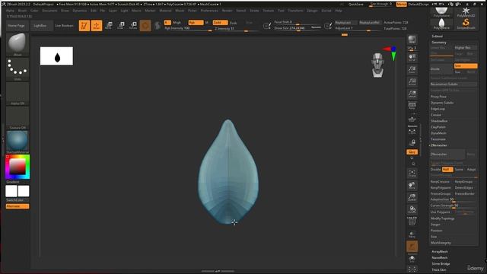487x274 pixels.
Task: Toggle the Local symmetry L.Sym icon
Action: pos(412,131)
